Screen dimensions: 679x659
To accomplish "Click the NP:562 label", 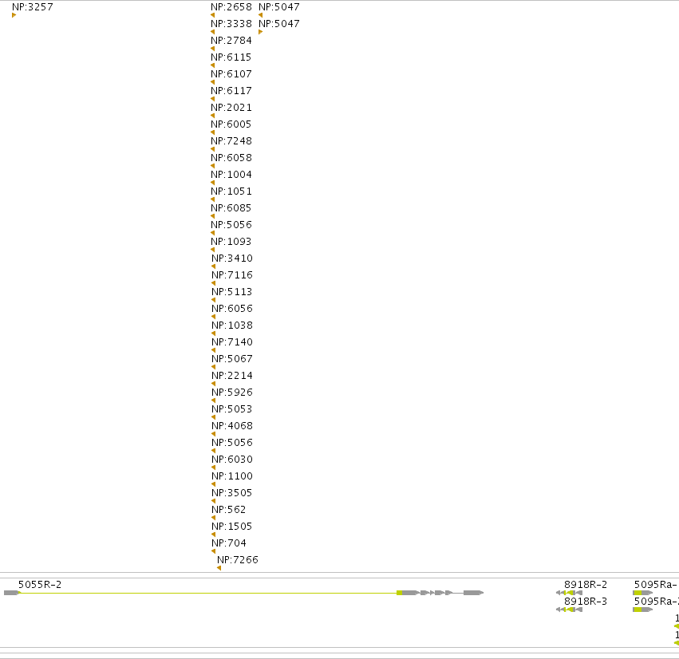I will [229, 510].
